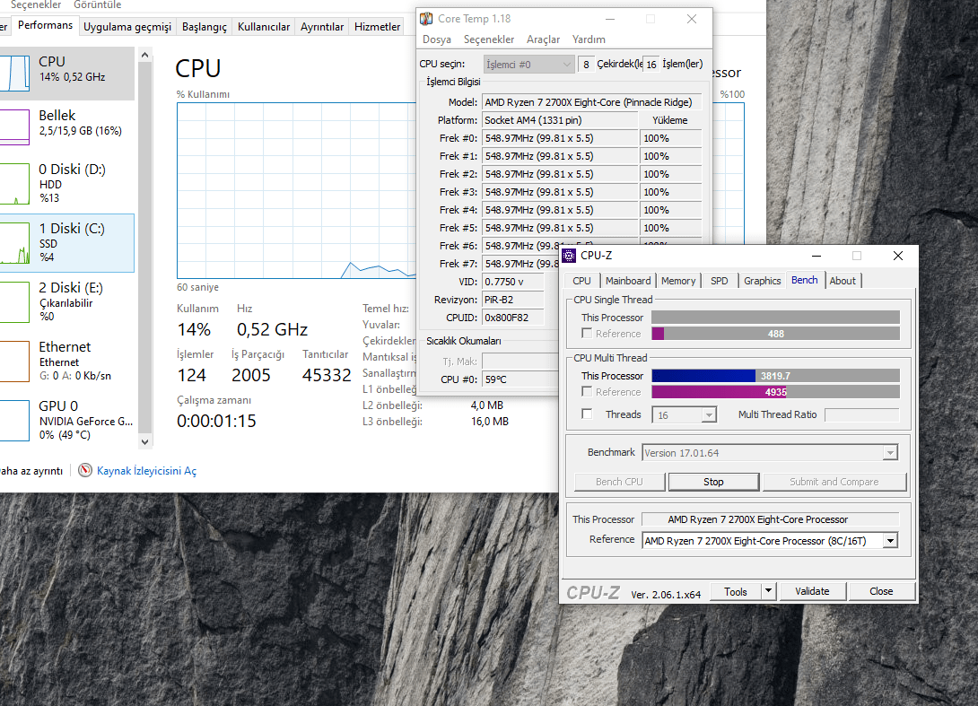
Task: Click the Tools button in CPU-Z
Action: tap(736, 591)
